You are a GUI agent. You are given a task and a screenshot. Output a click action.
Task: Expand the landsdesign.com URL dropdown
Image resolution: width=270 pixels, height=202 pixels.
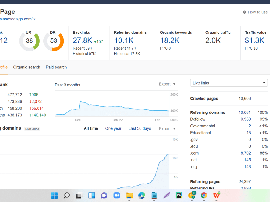[x=35, y=19]
